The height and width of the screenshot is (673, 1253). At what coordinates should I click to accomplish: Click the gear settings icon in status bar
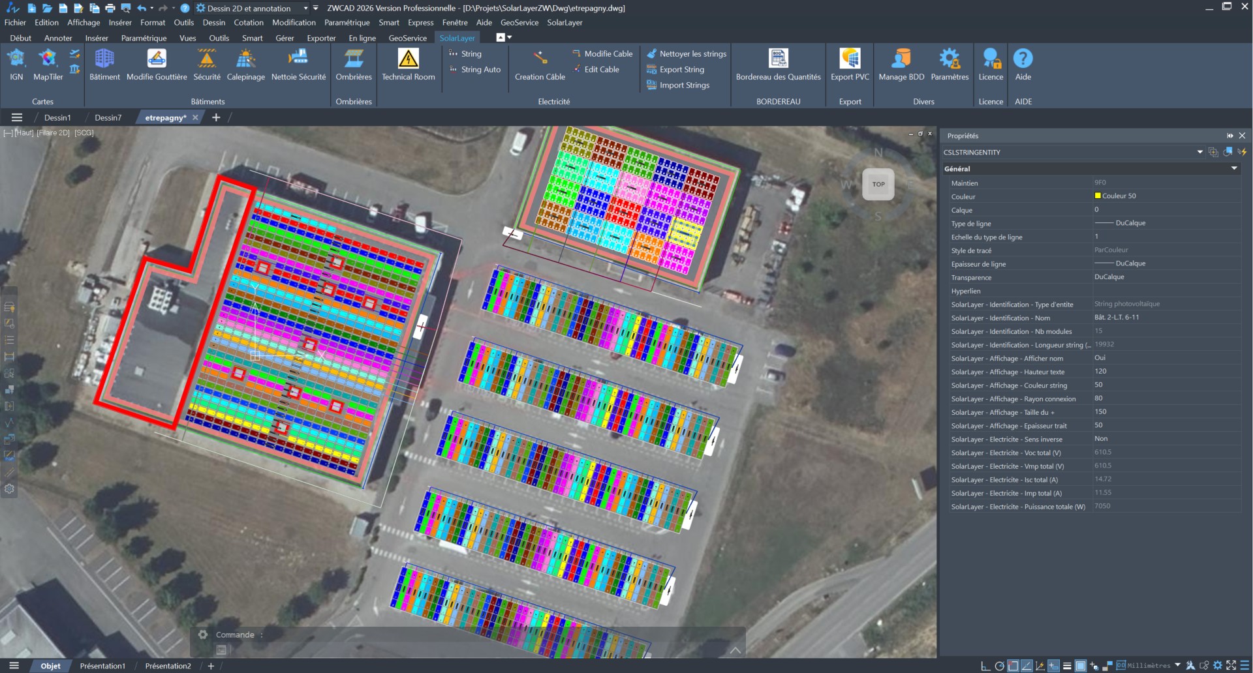[x=1217, y=666]
